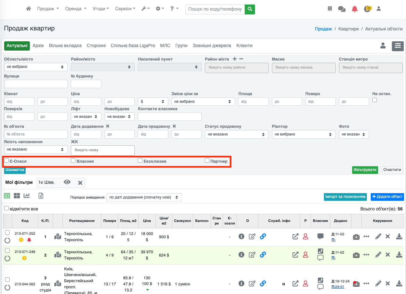Click the filter sliders toggle icon
The image size is (406, 294).
[398, 46]
